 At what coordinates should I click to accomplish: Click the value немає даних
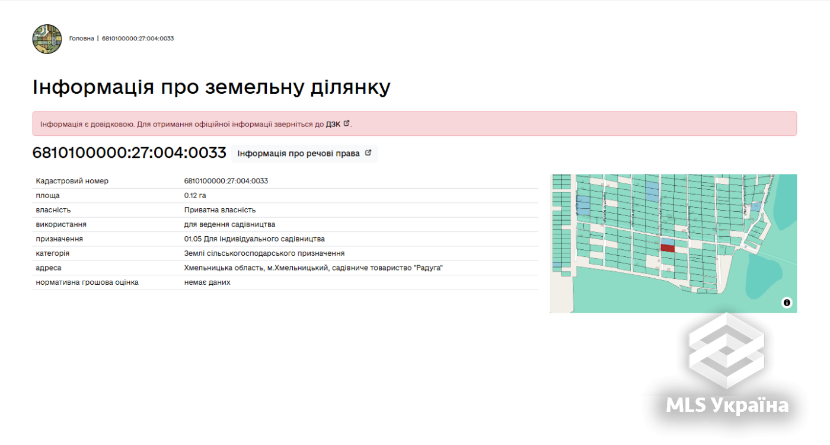tap(207, 282)
